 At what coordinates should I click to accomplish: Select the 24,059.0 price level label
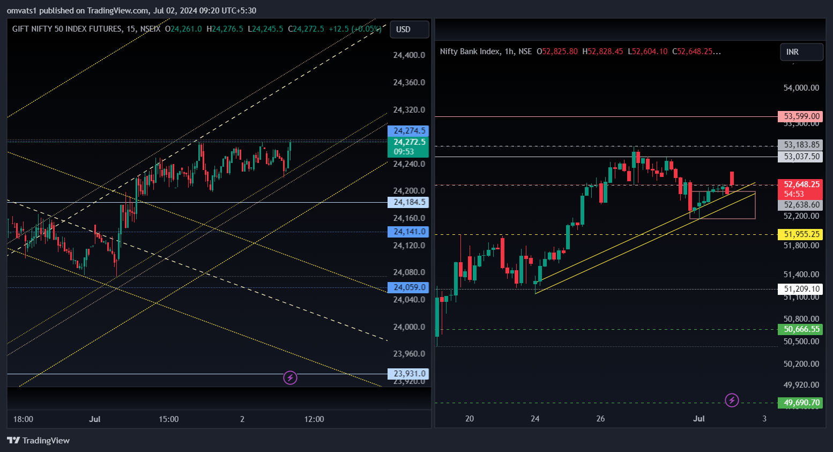pyautogui.click(x=408, y=287)
